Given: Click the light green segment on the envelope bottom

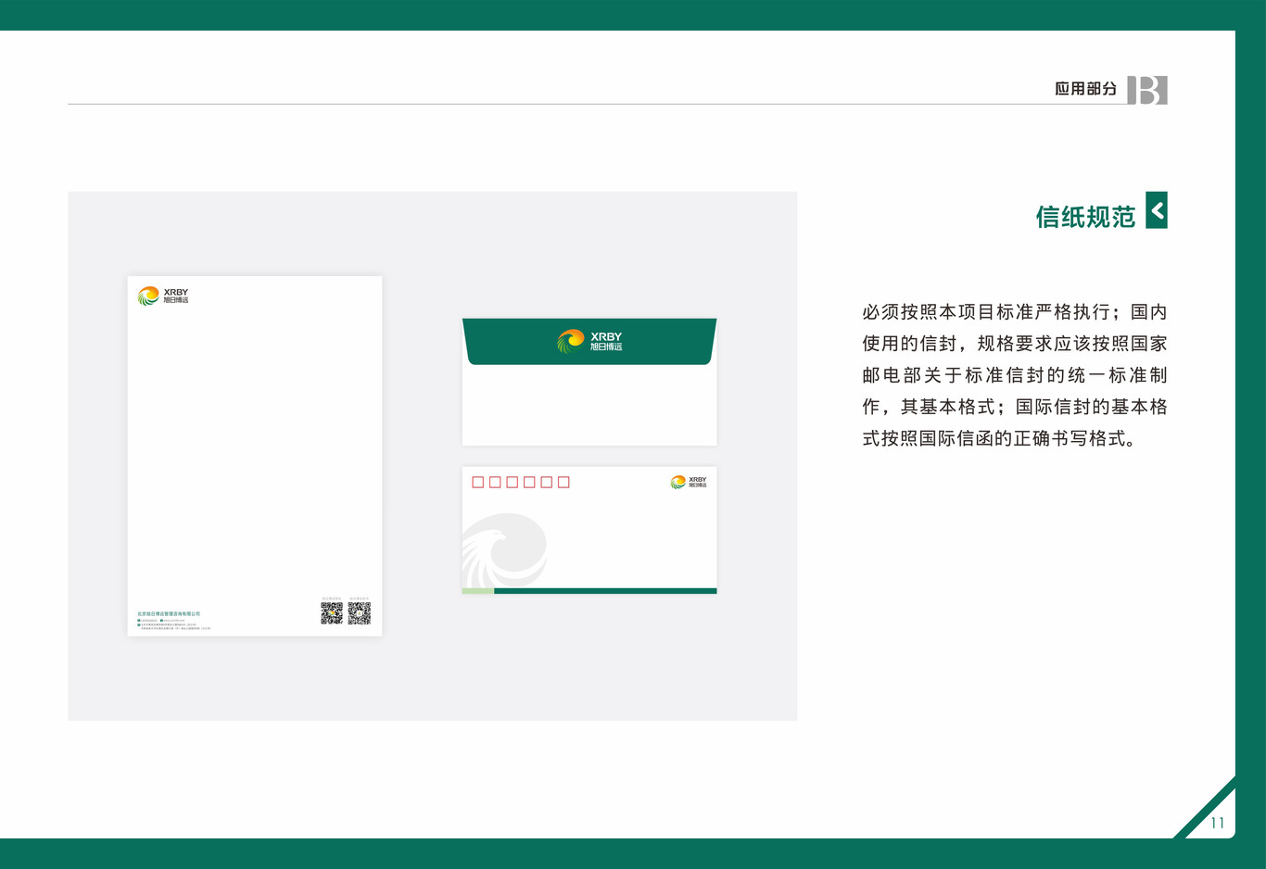Looking at the screenshot, I should (478, 591).
